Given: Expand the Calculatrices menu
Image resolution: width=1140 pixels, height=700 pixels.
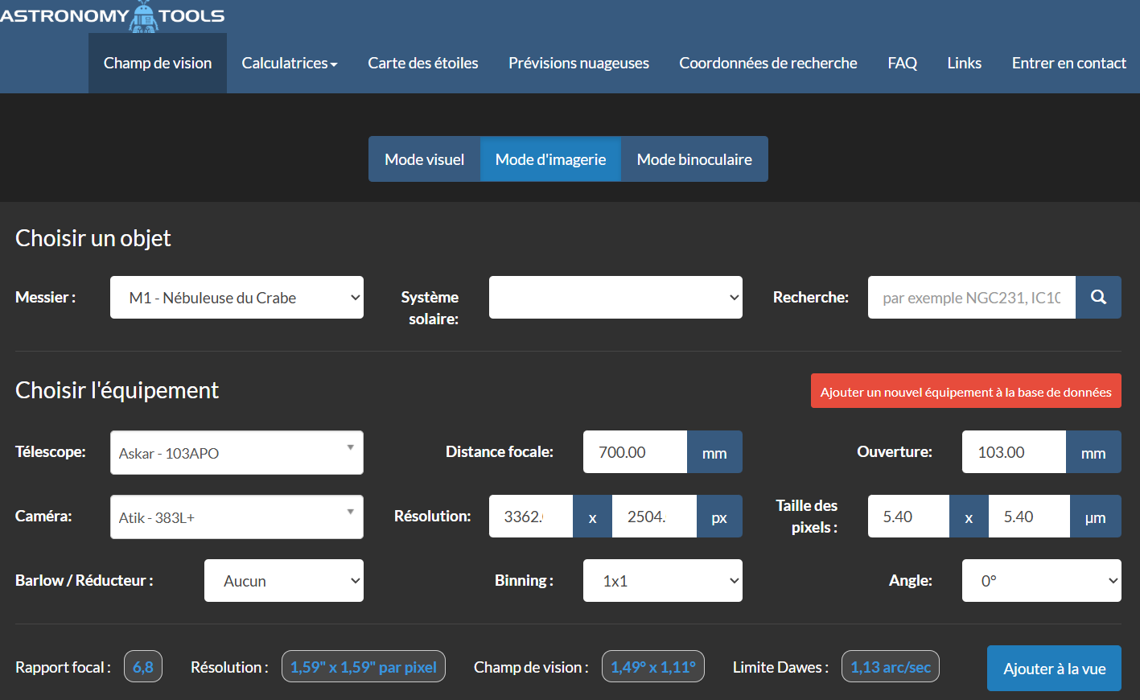Looking at the screenshot, I should pos(290,63).
